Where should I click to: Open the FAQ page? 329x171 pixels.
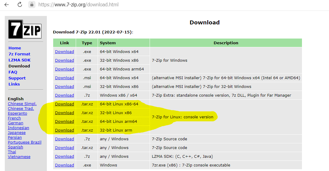tap(13, 72)
